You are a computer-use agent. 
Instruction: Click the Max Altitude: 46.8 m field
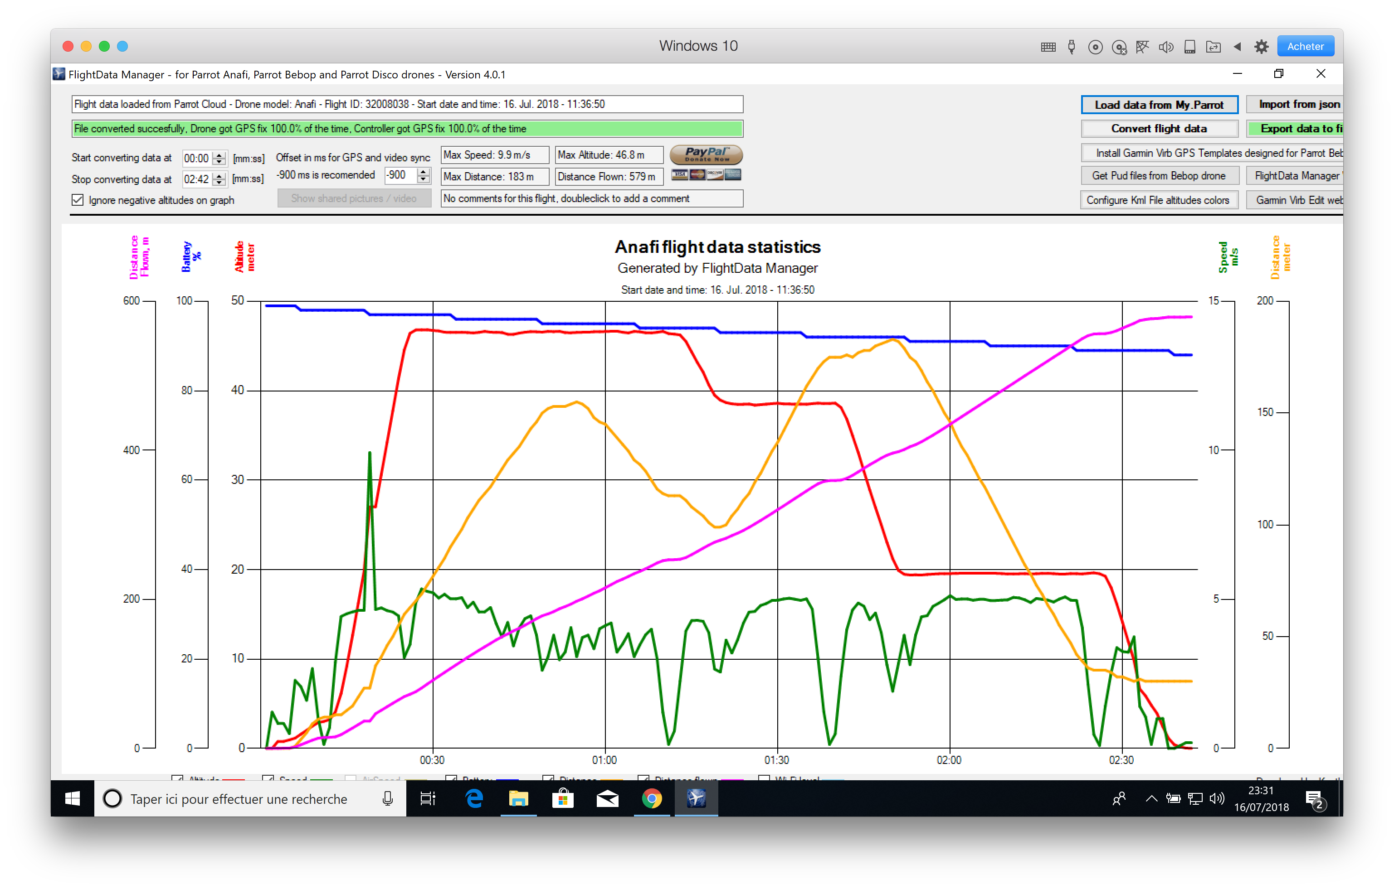click(x=609, y=155)
